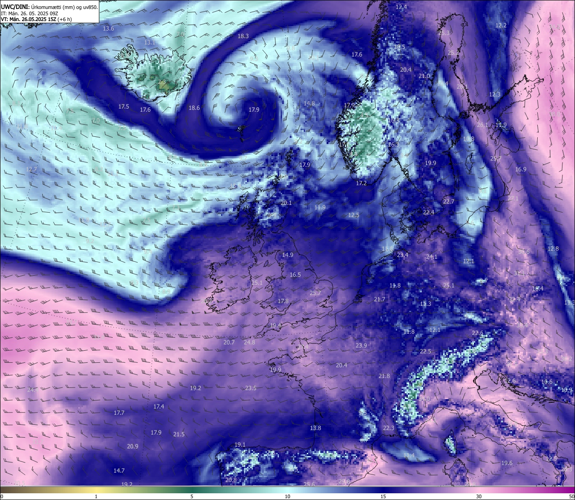Click the 21.8 value over eastern France

pos(384,376)
